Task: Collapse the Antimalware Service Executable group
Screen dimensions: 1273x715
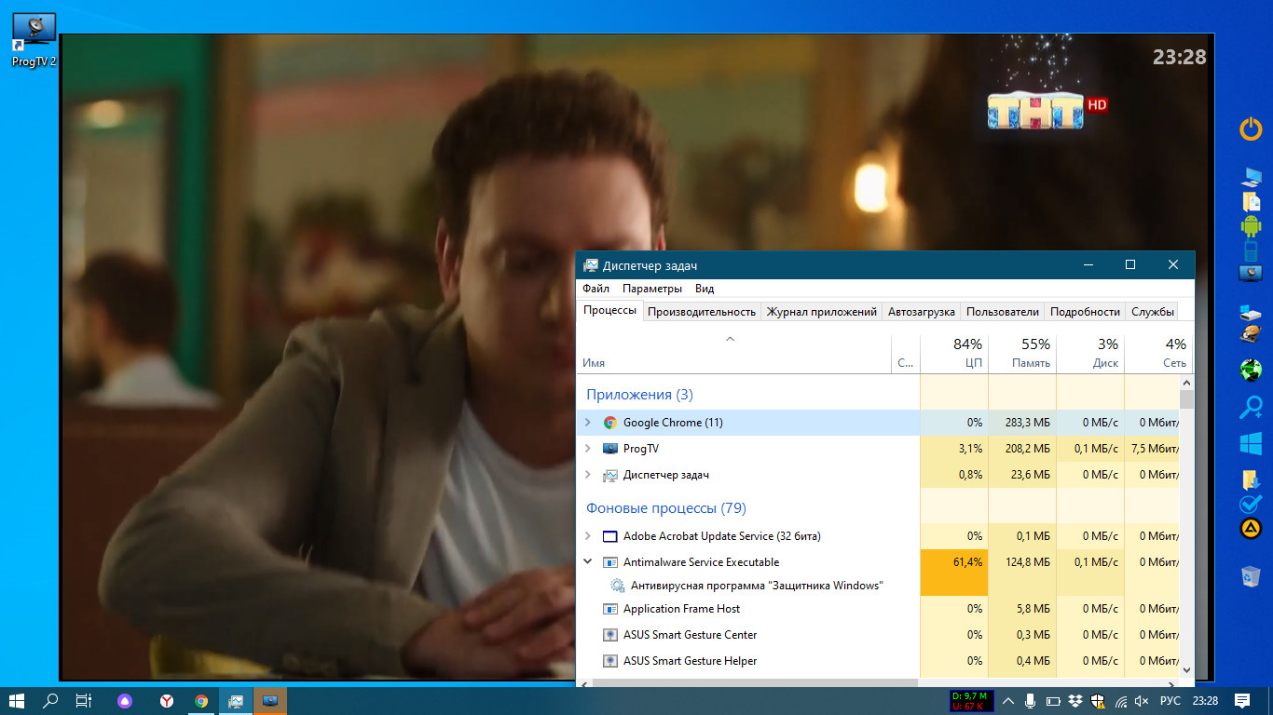Action: [587, 562]
